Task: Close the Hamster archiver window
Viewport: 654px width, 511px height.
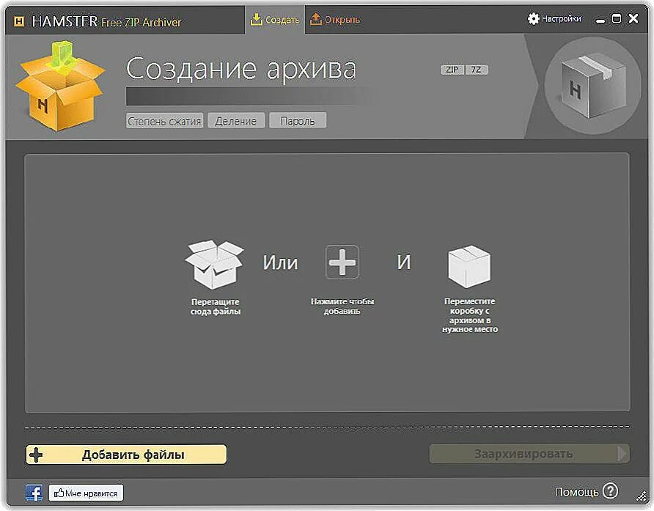Action: pos(633,18)
